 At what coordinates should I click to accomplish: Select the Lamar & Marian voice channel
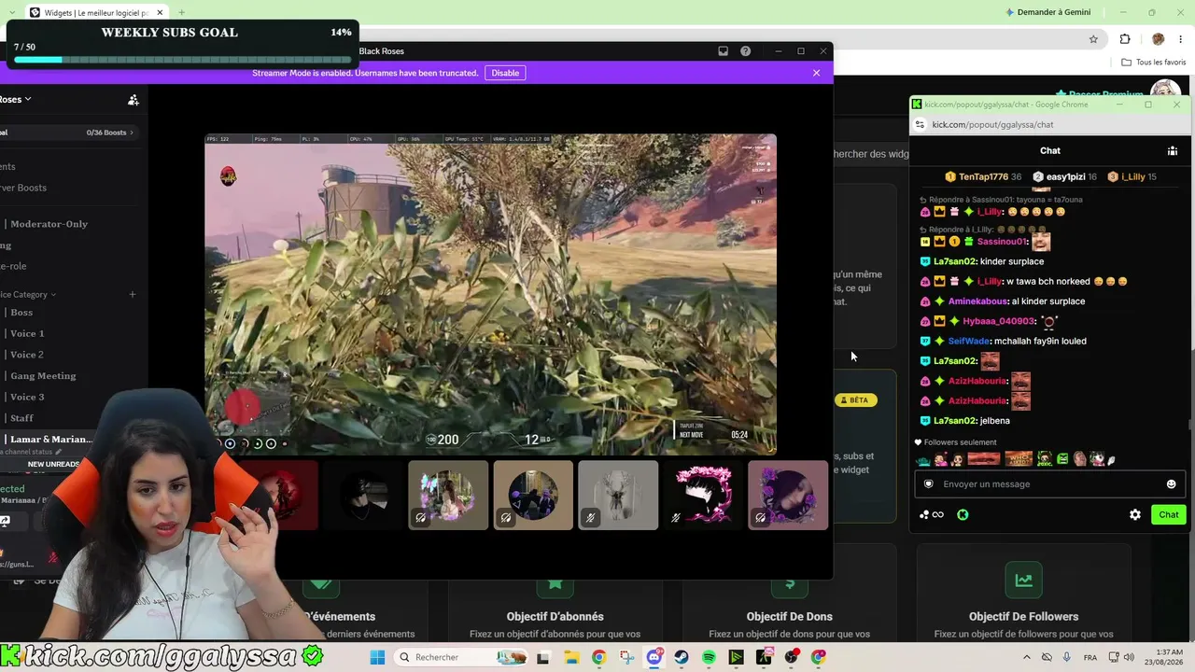click(50, 440)
